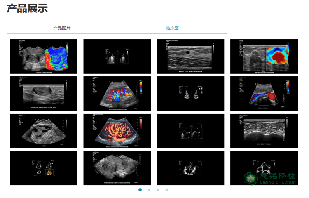This screenshot has height=198, width=309.
Task: Open the dual cardiac color Doppler thumbnail
Action: point(190,94)
